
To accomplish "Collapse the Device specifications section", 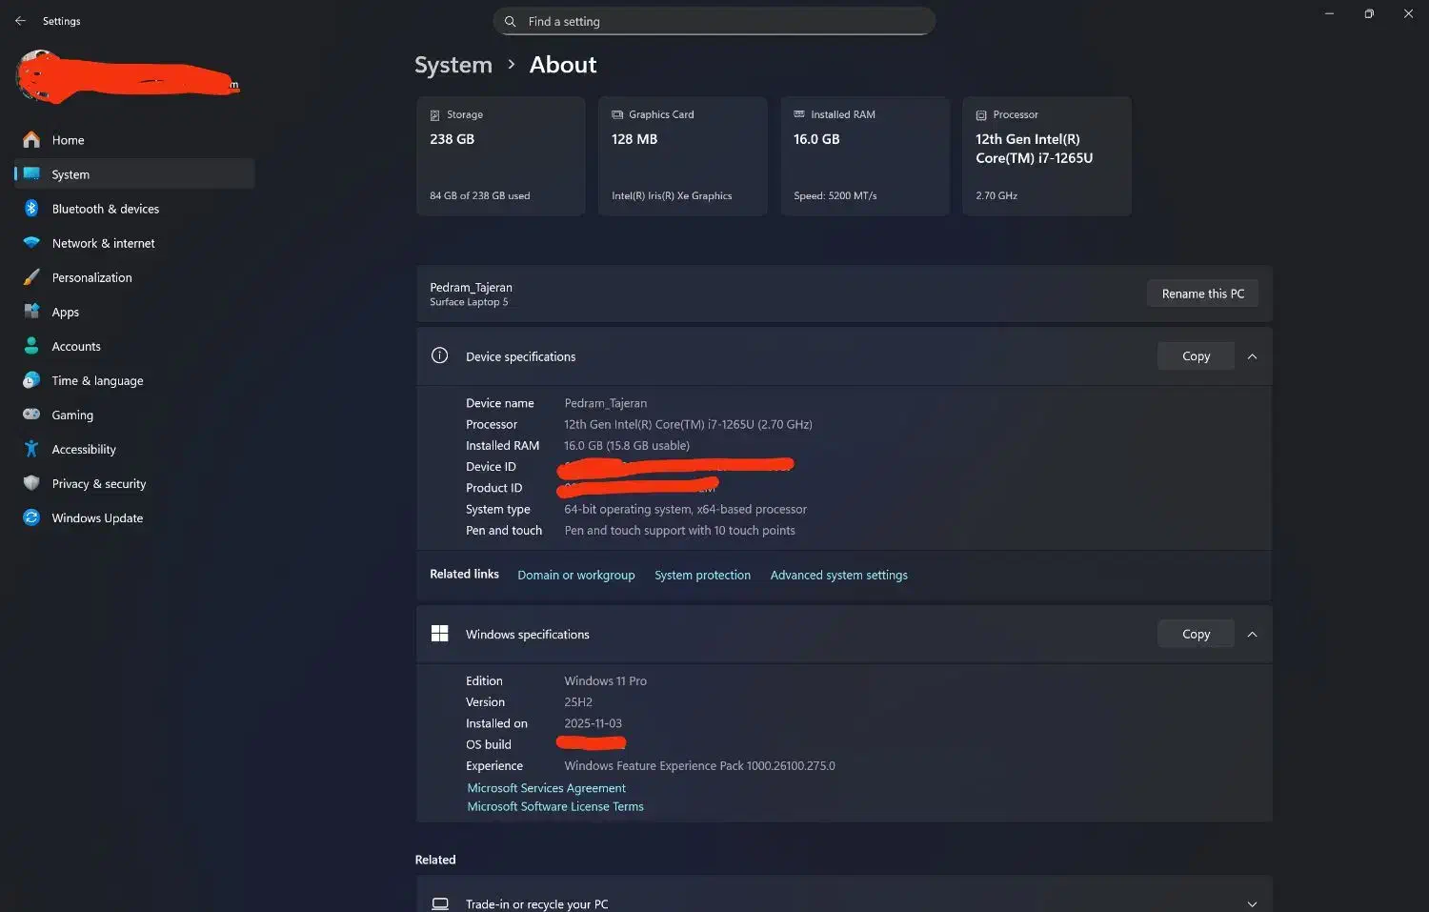I will point(1252,356).
